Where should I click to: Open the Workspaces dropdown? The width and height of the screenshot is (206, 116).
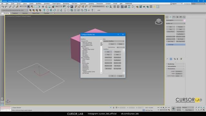[x=198, y=4]
